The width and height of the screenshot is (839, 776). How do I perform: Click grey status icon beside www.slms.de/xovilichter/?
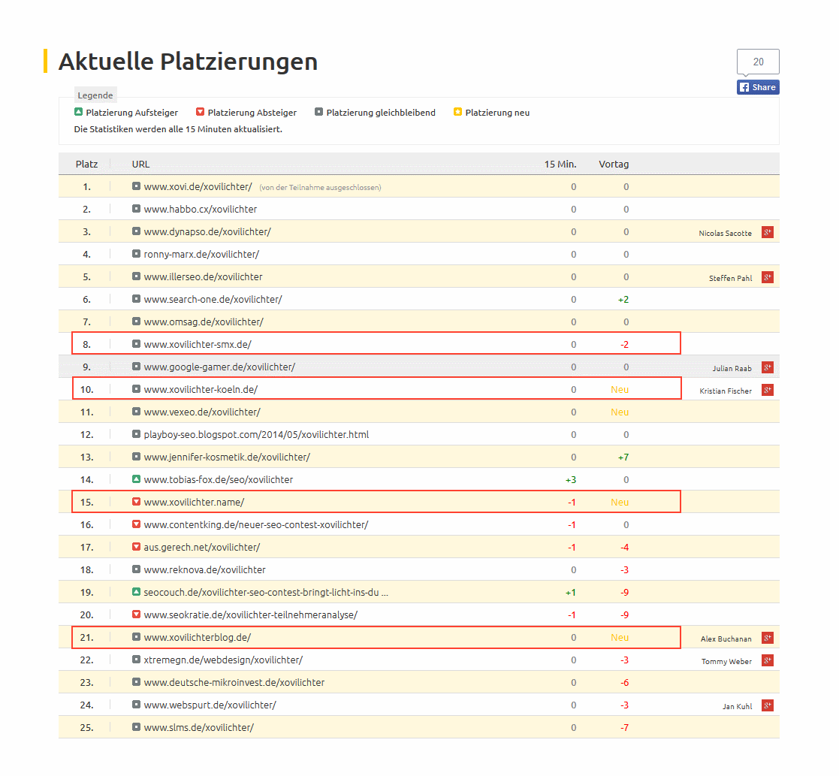pos(137,726)
